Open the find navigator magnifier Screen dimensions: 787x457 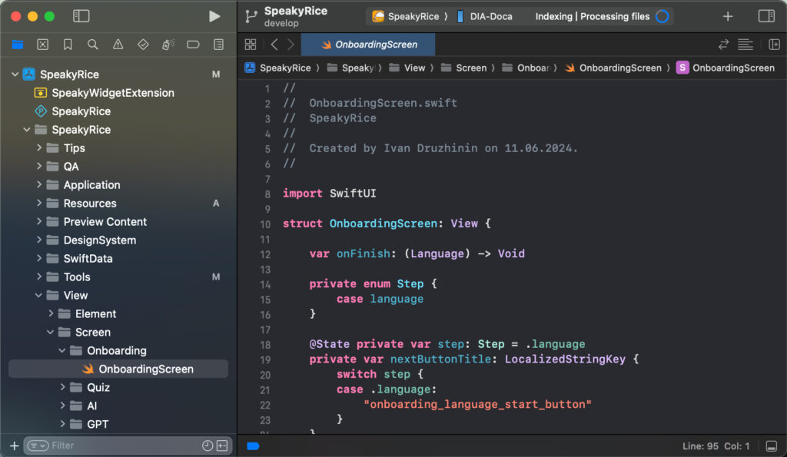(93, 45)
